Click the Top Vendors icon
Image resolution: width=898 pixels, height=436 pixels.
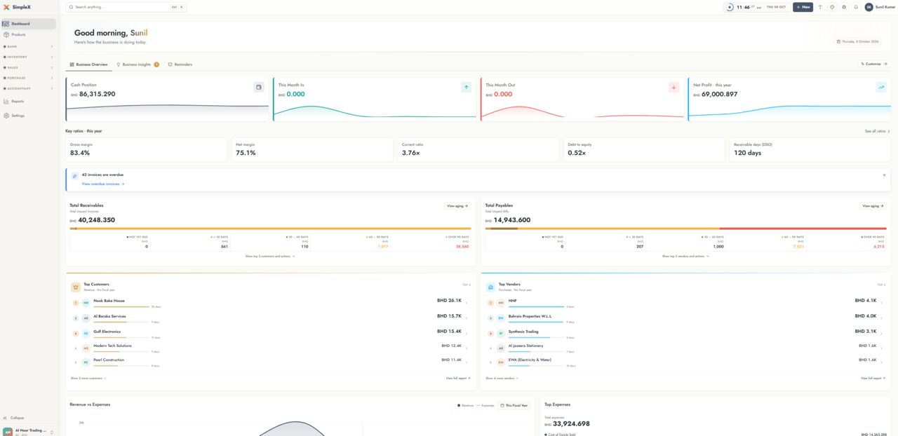click(490, 287)
